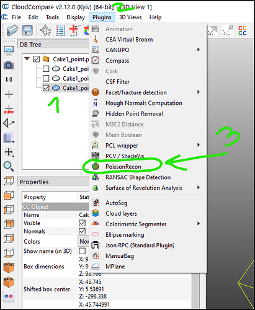Click the Property column header
The image size is (255, 310).
pos(50,197)
